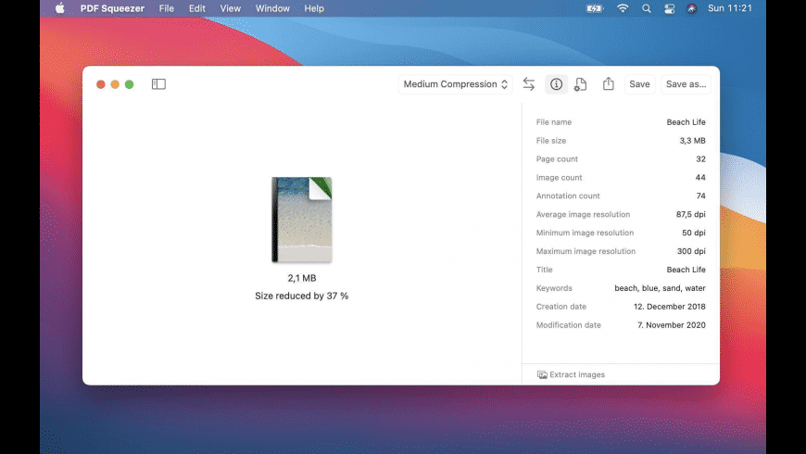Click the 2,1 MB compressed size label
This screenshot has height=454, width=806.
click(302, 278)
